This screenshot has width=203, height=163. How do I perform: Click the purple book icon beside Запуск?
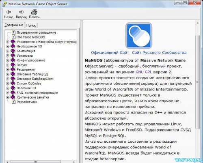click(13, 65)
